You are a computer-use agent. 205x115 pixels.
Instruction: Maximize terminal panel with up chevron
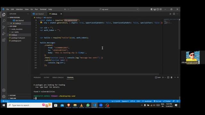175,77
